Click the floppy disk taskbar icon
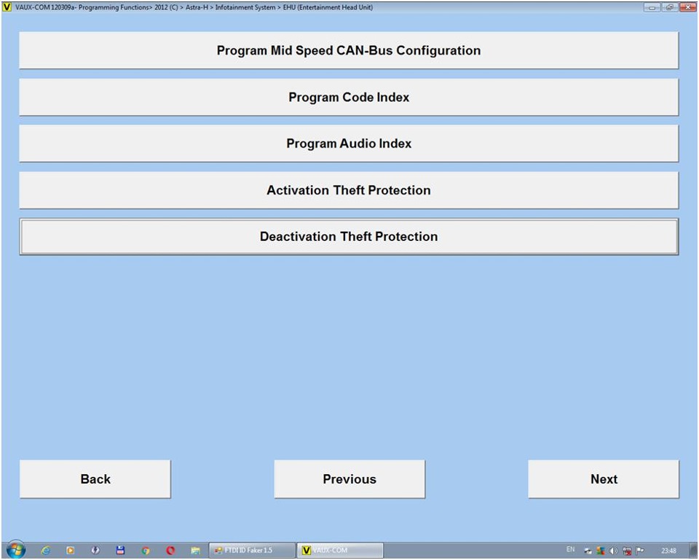699x560 pixels. coord(120,551)
